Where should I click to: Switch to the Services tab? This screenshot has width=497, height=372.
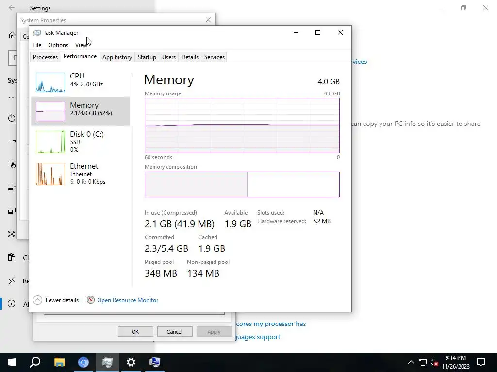coord(214,57)
